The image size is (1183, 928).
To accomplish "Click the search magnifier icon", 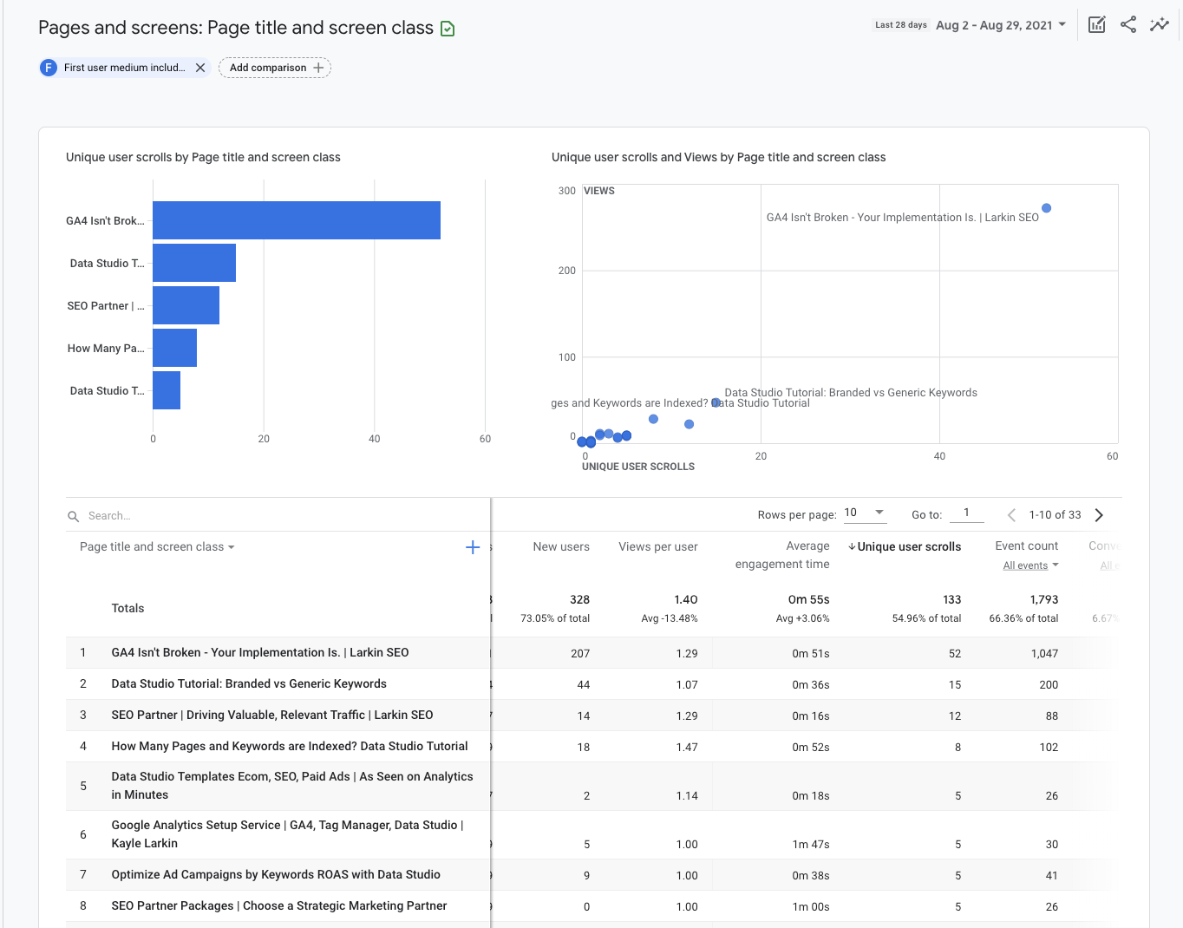I will (x=74, y=516).
